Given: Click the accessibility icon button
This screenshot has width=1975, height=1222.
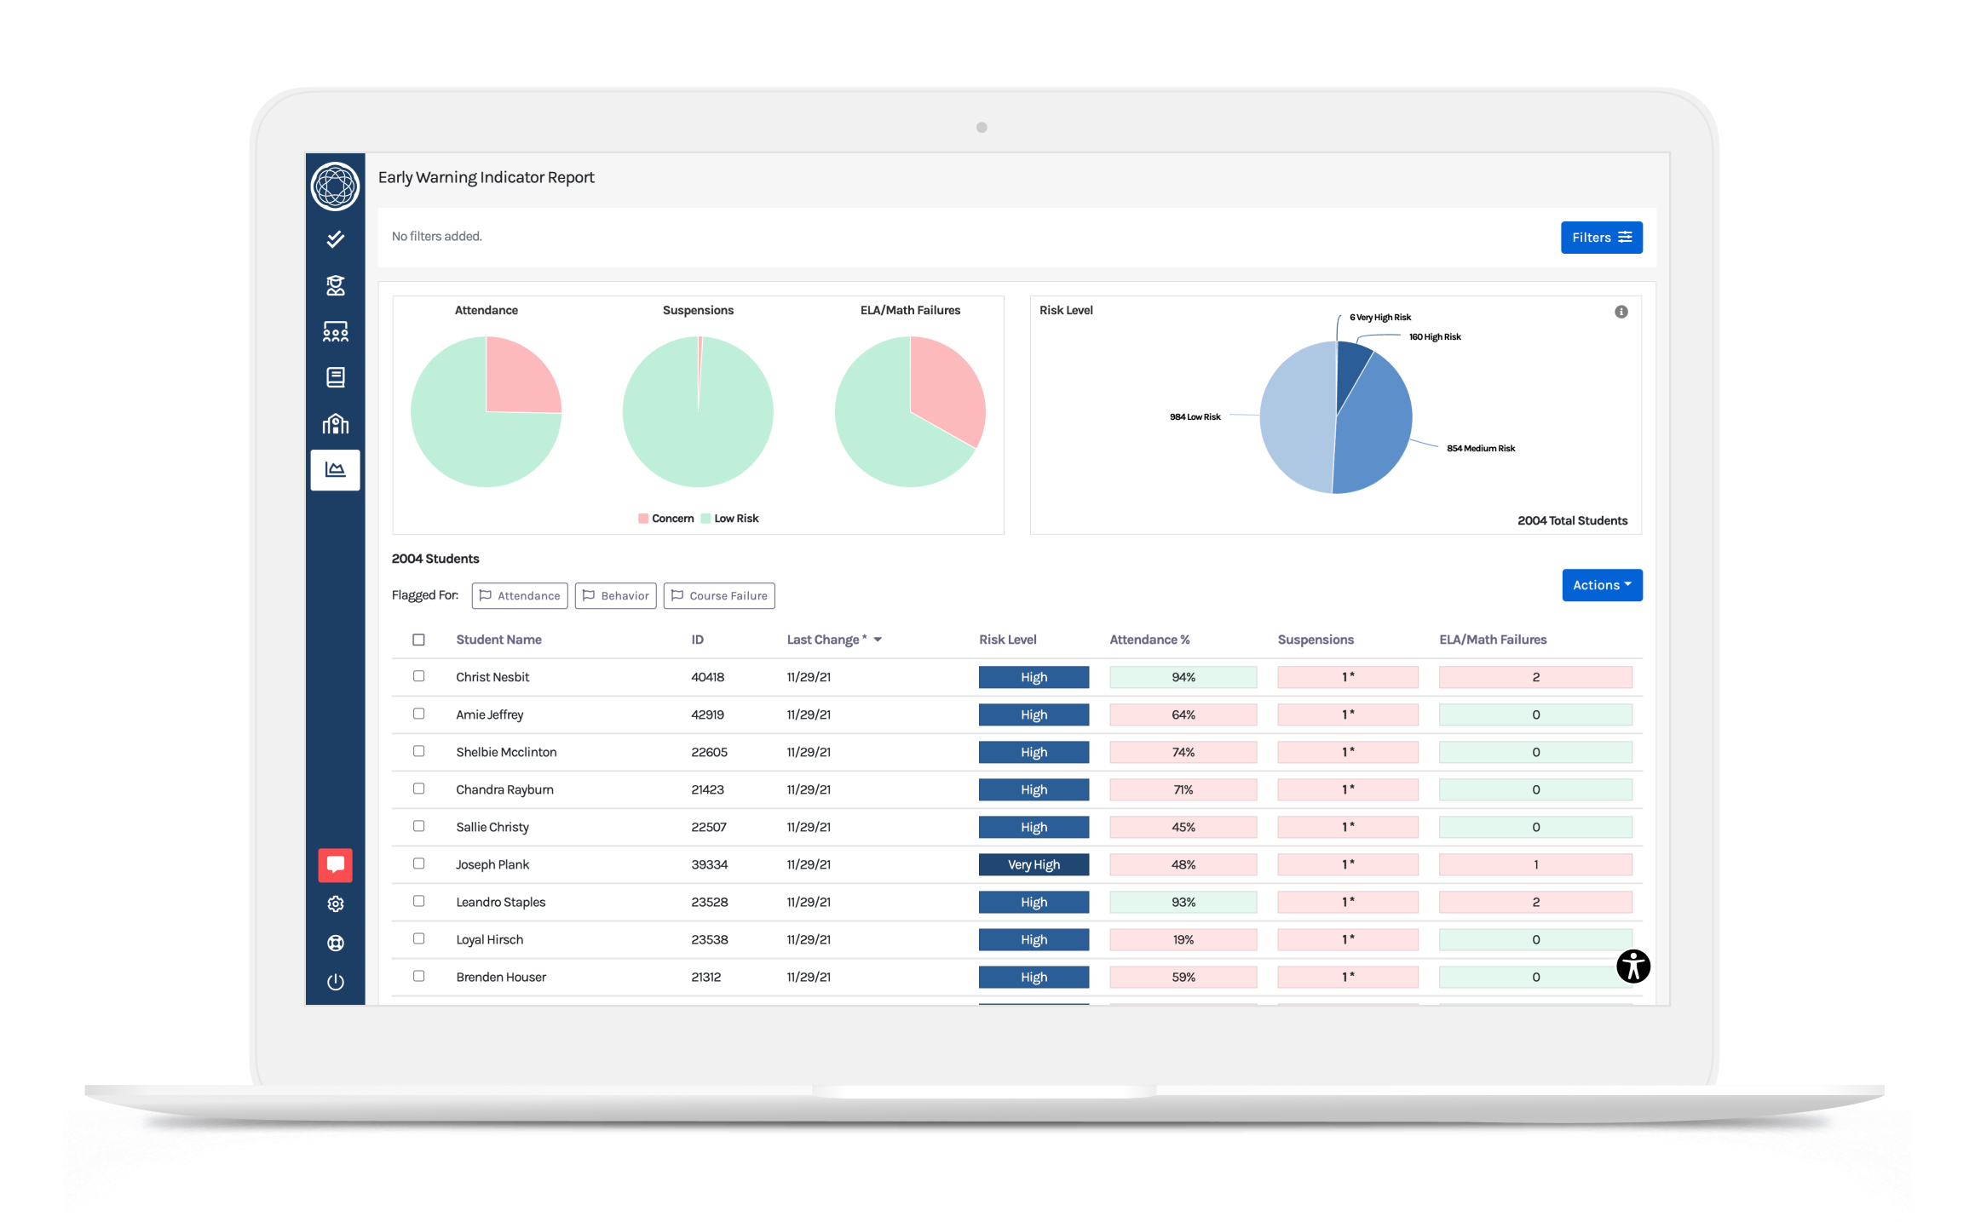Looking at the screenshot, I should (1632, 966).
